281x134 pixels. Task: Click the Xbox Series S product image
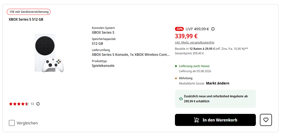click(x=49, y=53)
